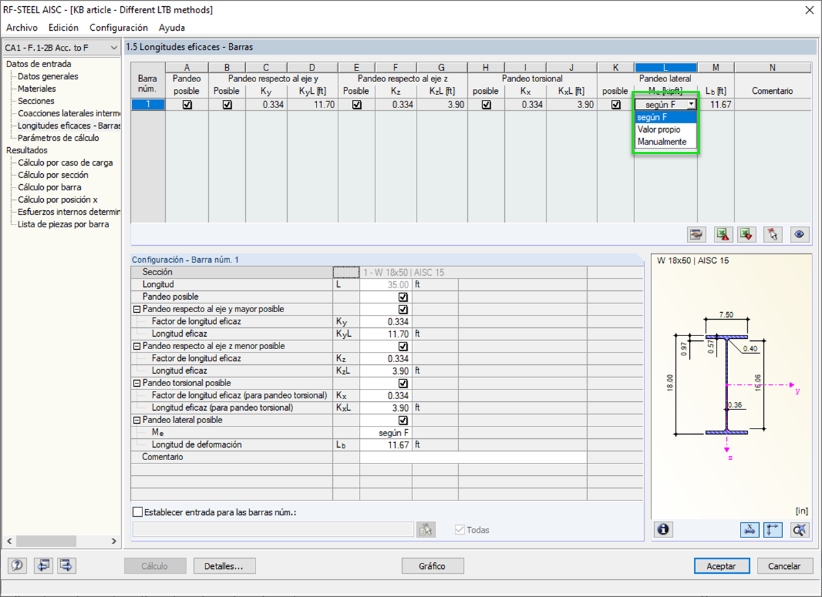This screenshot has width=822, height=597.
Task: Go to next input window arrow icon
Action: pos(66,566)
